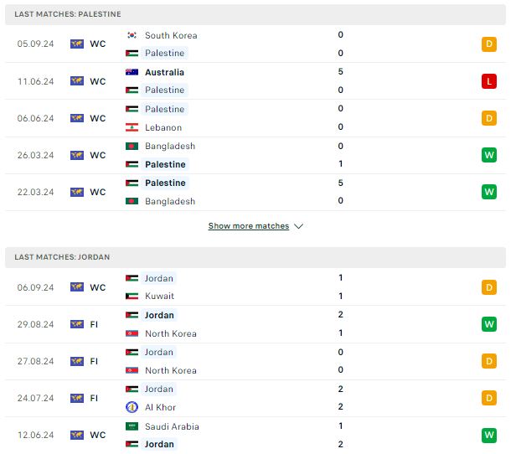
Task: Open the 26.03.24 Bangladesh vs Palestine match
Action: (x=255, y=155)
